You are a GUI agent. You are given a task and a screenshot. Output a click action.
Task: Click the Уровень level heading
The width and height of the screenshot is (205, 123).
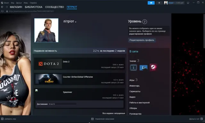(135, 21)
